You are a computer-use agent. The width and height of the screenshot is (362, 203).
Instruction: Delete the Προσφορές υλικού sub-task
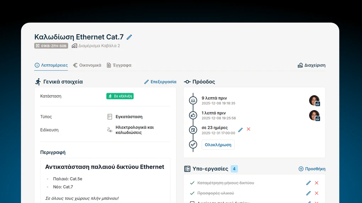click(x=317, y=193)
